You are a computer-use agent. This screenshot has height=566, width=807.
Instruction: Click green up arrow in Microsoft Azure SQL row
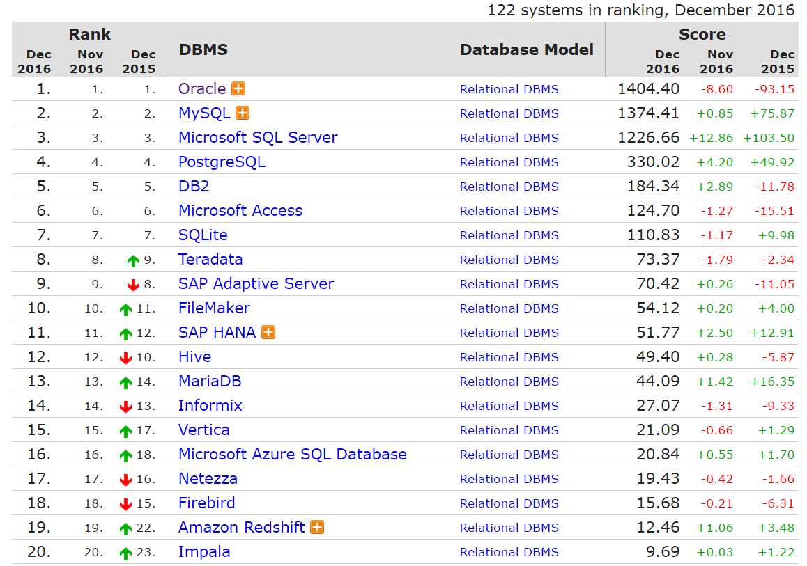pyautogui.click(x=125, y=455)
